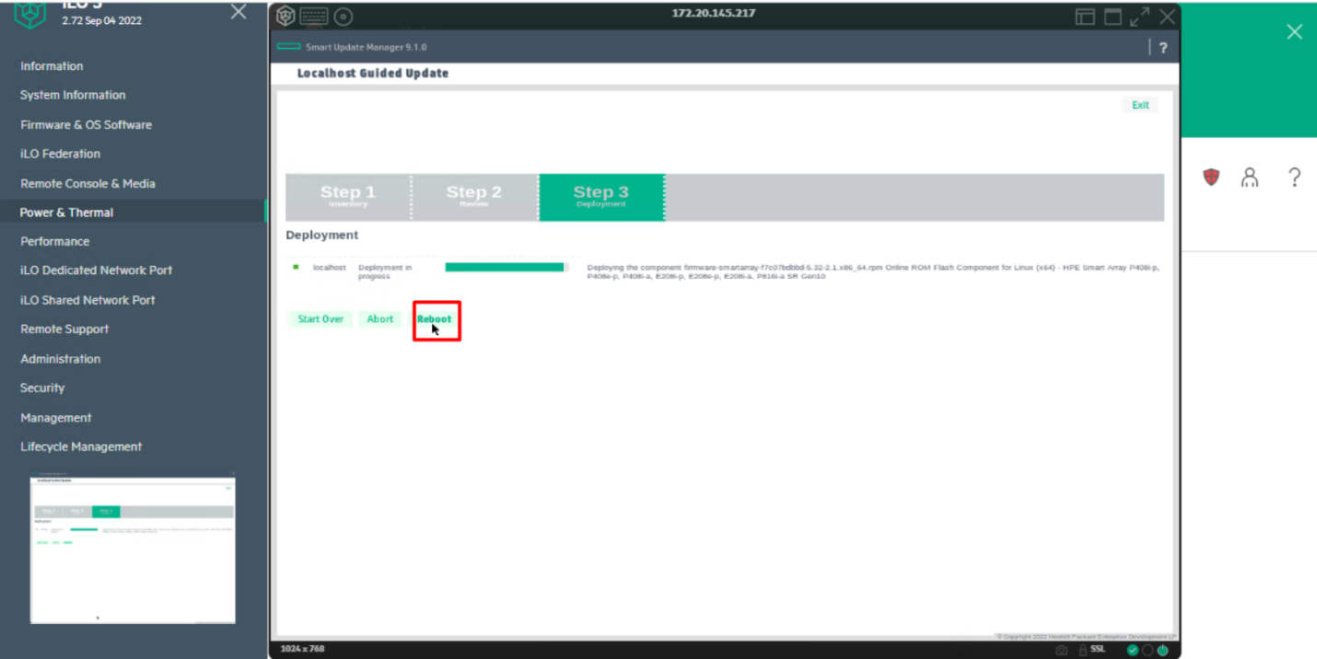1317x659 pixels.
Task: Go to Remote Support
Action: [64, 329]
